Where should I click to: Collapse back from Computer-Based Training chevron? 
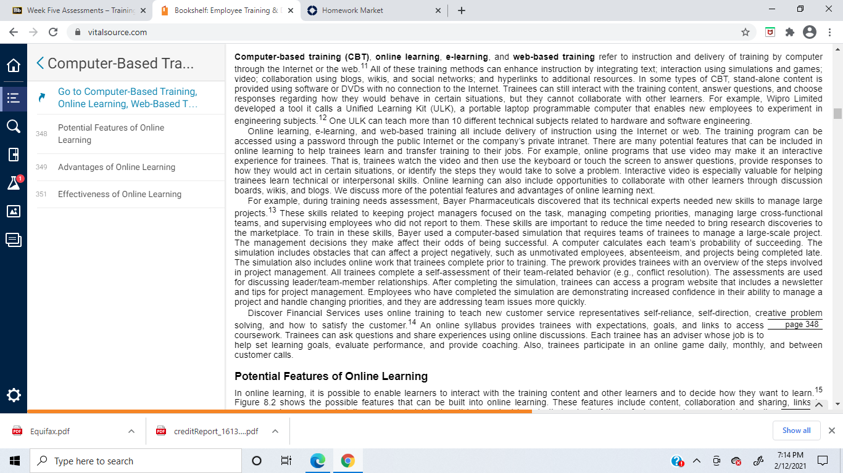pyautogui.click(x=41, y=63)
